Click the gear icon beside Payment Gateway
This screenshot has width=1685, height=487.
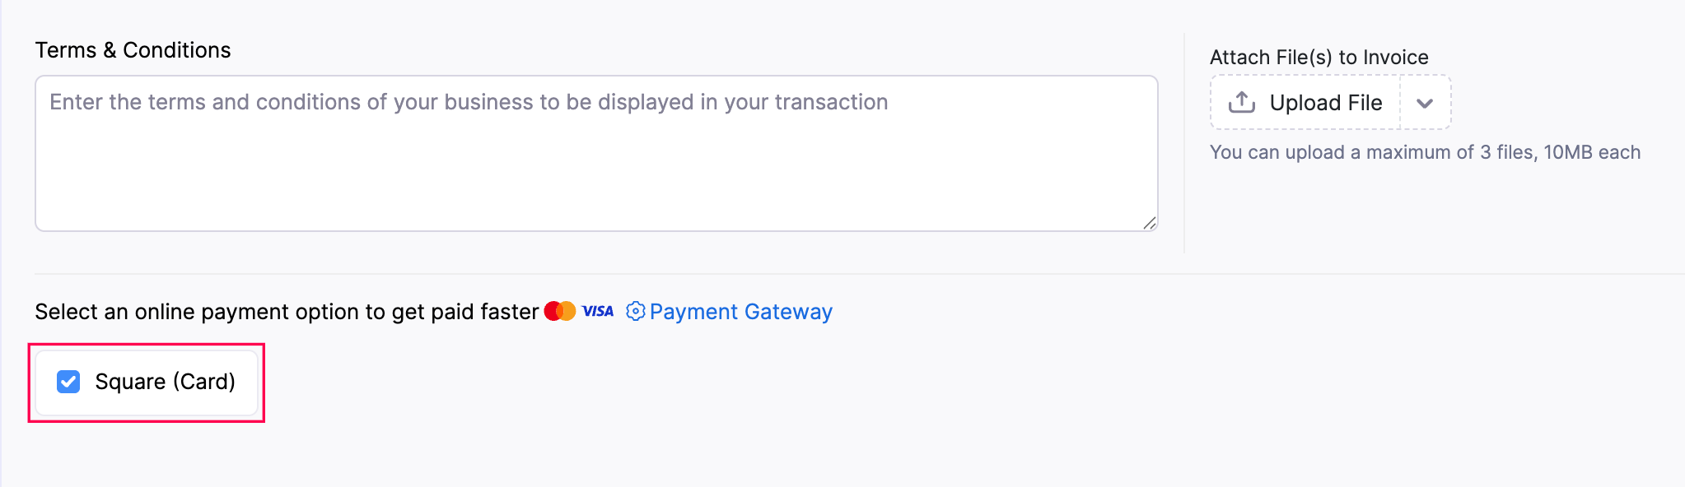click(x=635, y=311)
